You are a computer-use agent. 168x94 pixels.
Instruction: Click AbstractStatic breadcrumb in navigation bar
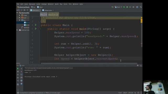[23, 7]
